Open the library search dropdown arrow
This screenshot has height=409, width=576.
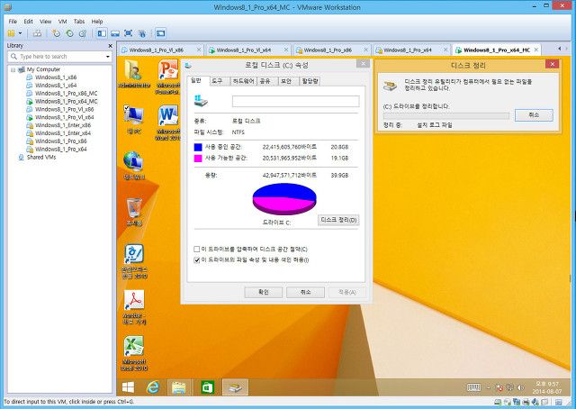point(108,57)
